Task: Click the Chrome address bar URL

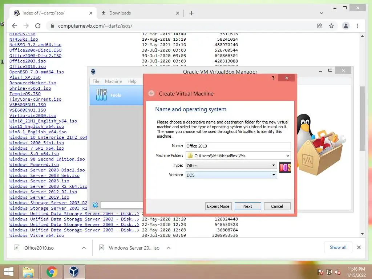Action: click(95, 26)
